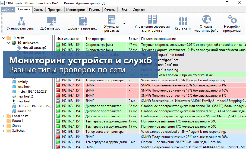Select the Новый фильтр2 tree item
The image size is (246, 149).
coord(34,48)
